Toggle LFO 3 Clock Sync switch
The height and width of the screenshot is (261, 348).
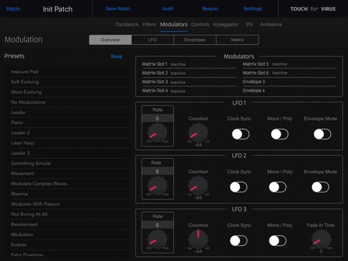(x=238, y=241)
